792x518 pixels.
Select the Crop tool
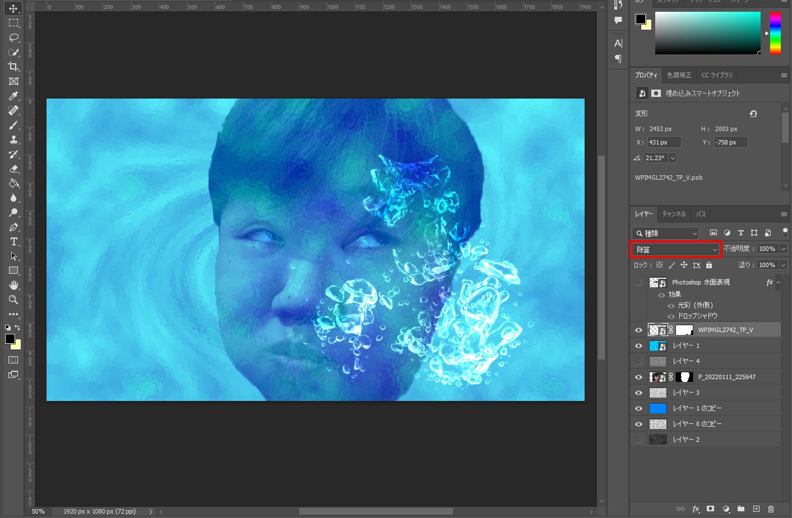[13, 67]
